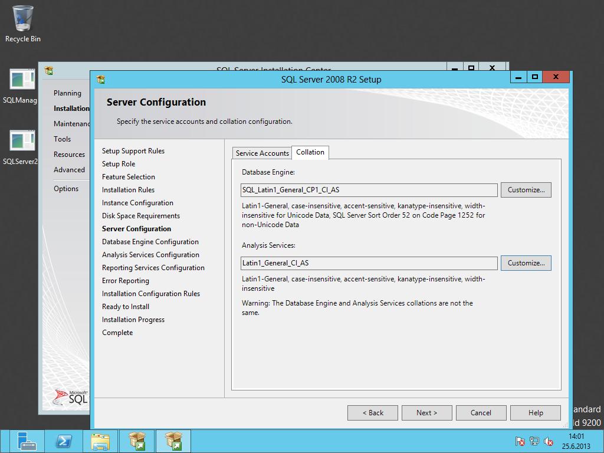The image size is (604, 453).
Task: Maximize the SQL Server 2008 R2 Setup window
Action: [x=534, y=77]
